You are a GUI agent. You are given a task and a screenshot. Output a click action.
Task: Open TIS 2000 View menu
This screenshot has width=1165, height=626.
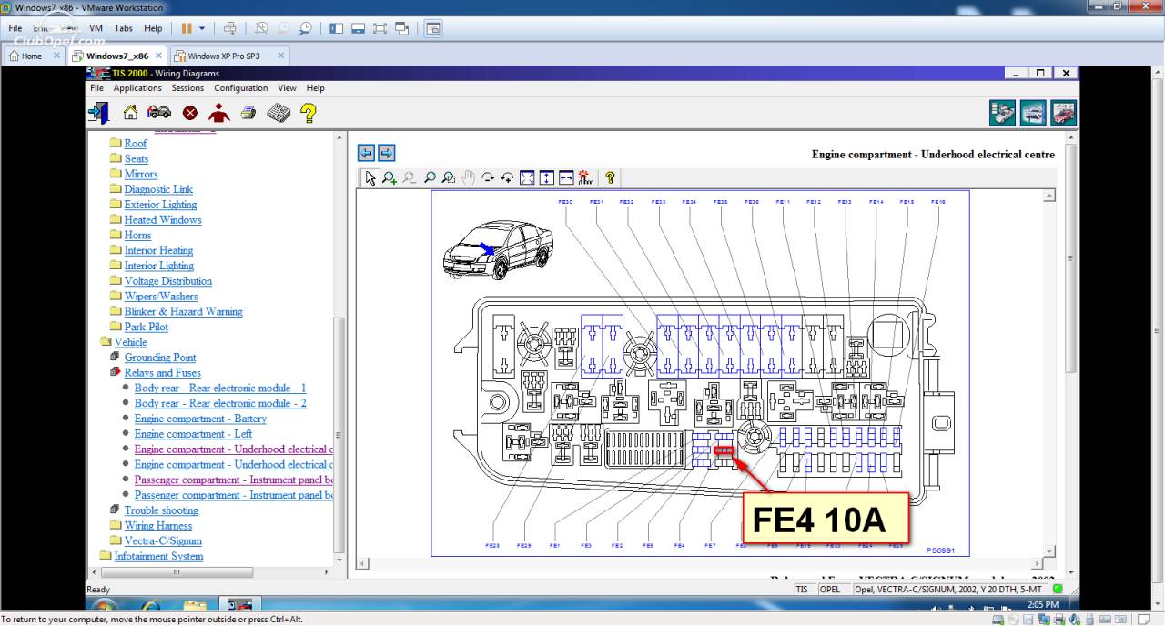(287, 88)
